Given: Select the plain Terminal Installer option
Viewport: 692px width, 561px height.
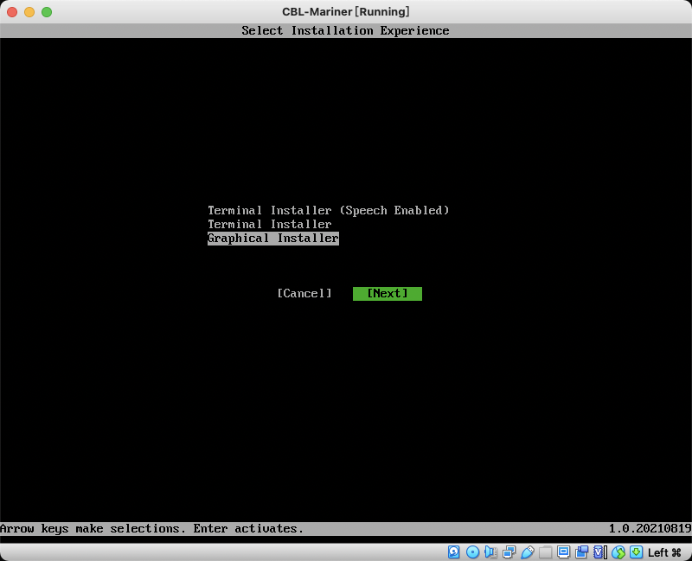Looking at the screenshot, I should [x=270, y=224].
